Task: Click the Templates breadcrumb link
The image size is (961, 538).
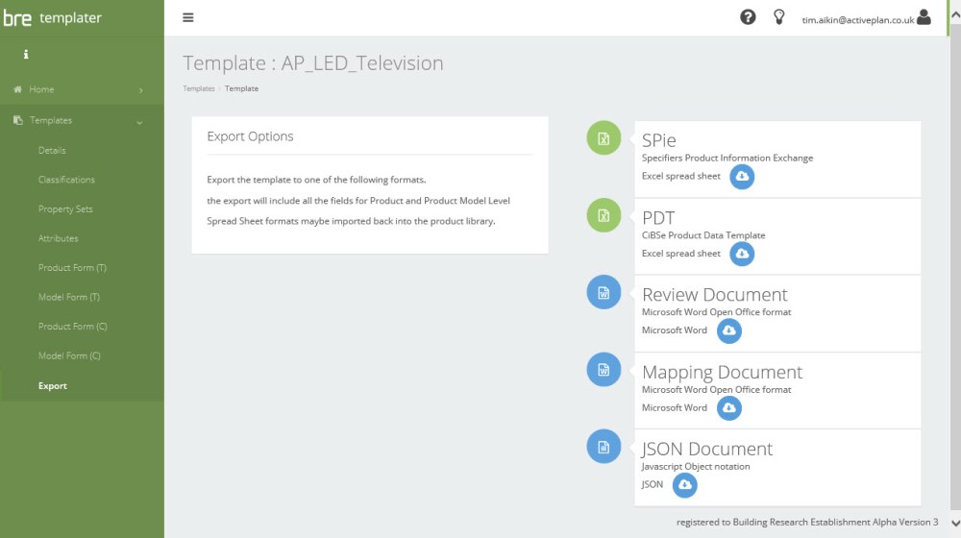Action: tap(199, 88)
